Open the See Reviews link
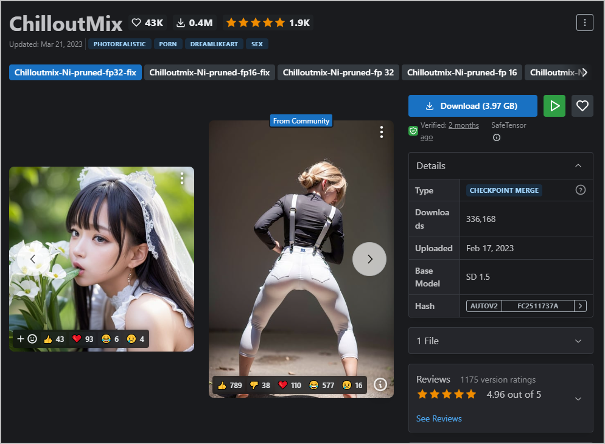Viewport: 605px width, 444px height. (x=439, y=418)
